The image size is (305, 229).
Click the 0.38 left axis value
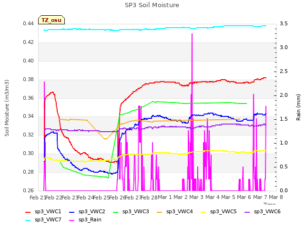[28, 80]
